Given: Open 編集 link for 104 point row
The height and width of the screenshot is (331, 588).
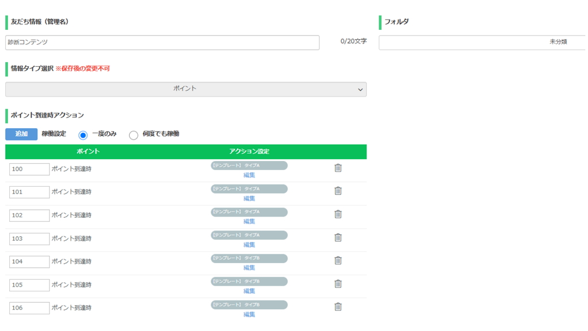Looking at the screenshot, I should click(x=249, y=268).
